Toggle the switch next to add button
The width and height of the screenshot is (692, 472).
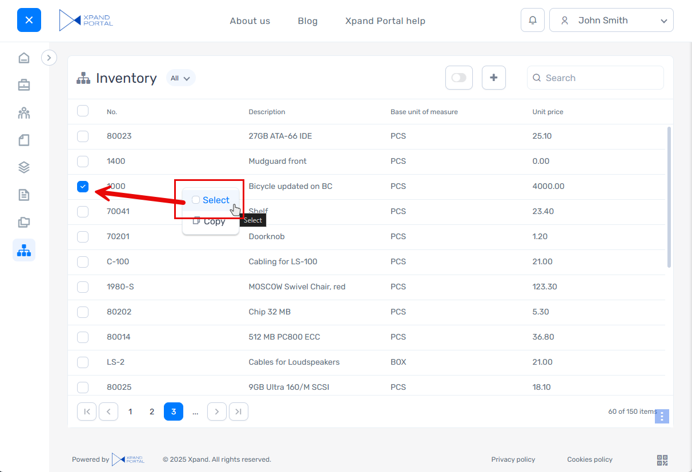pyautogui.click(x=459, y=78)
